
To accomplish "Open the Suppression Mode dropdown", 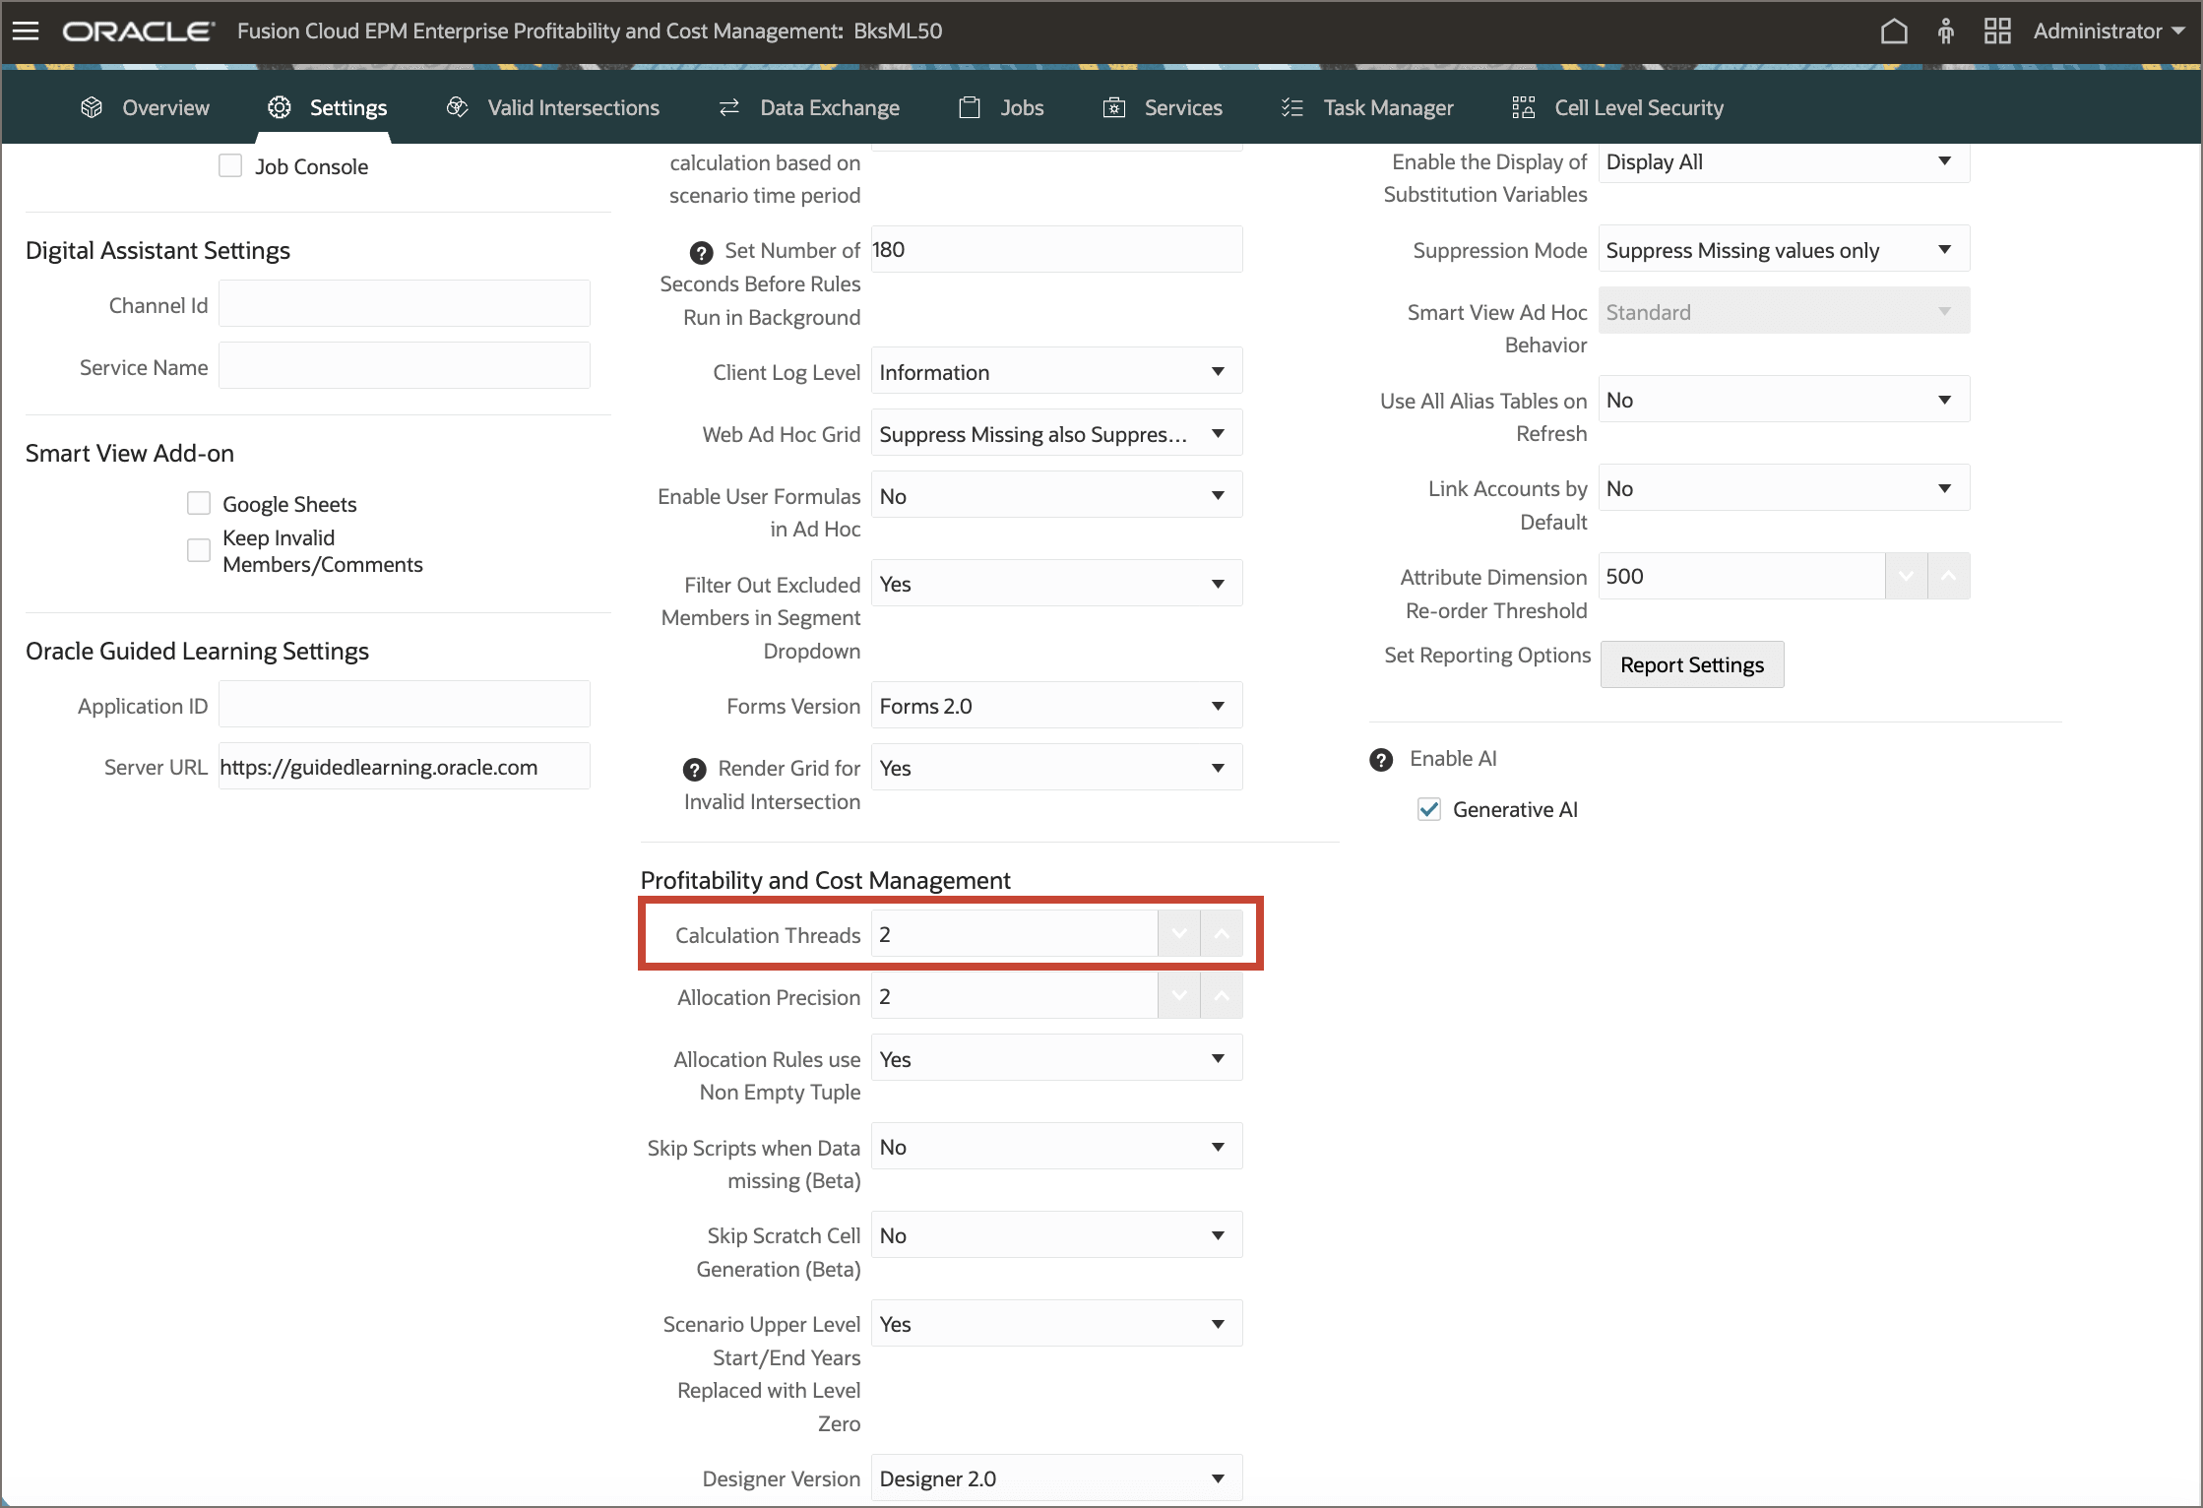I will (1944, 249).
